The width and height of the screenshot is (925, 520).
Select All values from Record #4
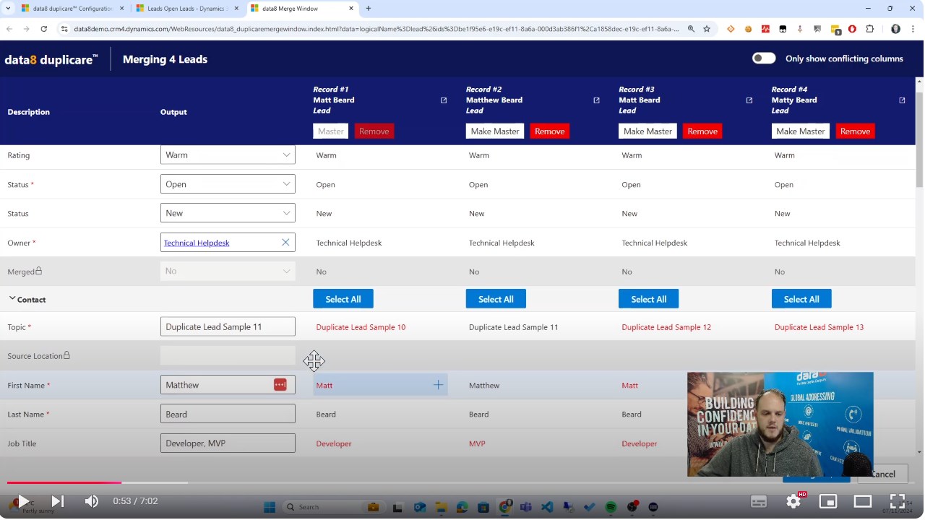point(801,299)
